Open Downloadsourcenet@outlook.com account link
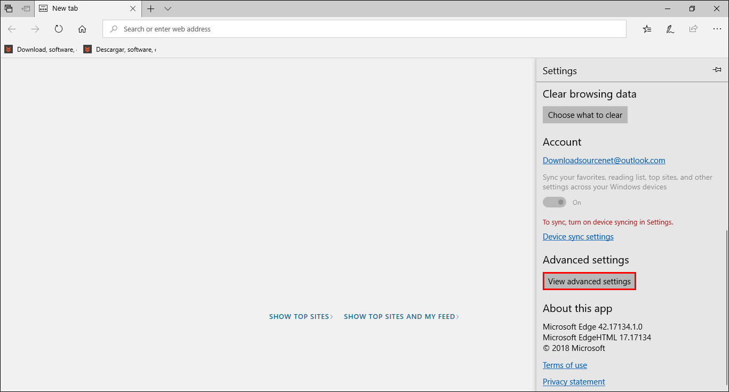Viewport: 729px width, 392px height. (604, 160)
